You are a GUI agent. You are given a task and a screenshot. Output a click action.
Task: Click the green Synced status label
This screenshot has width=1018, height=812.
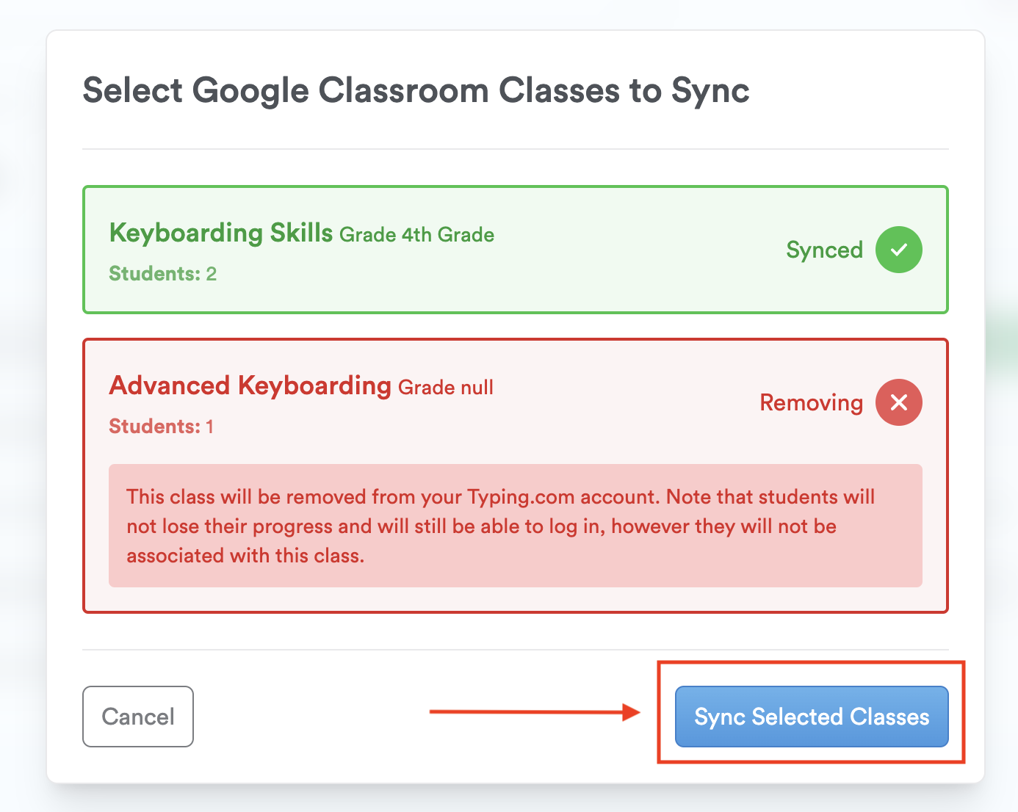pos(824,250)
